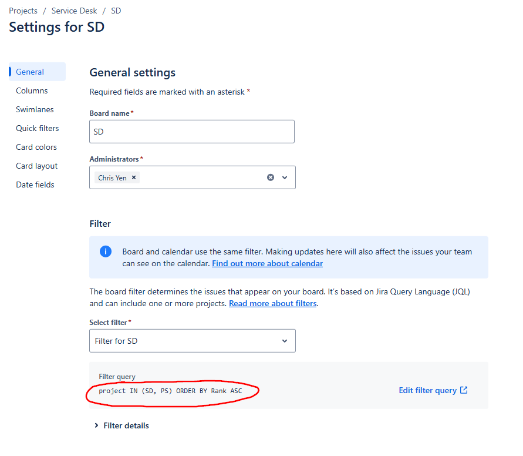
Task: Open the Administrators dropdown chevron
Action: click(x=285, y=177)
